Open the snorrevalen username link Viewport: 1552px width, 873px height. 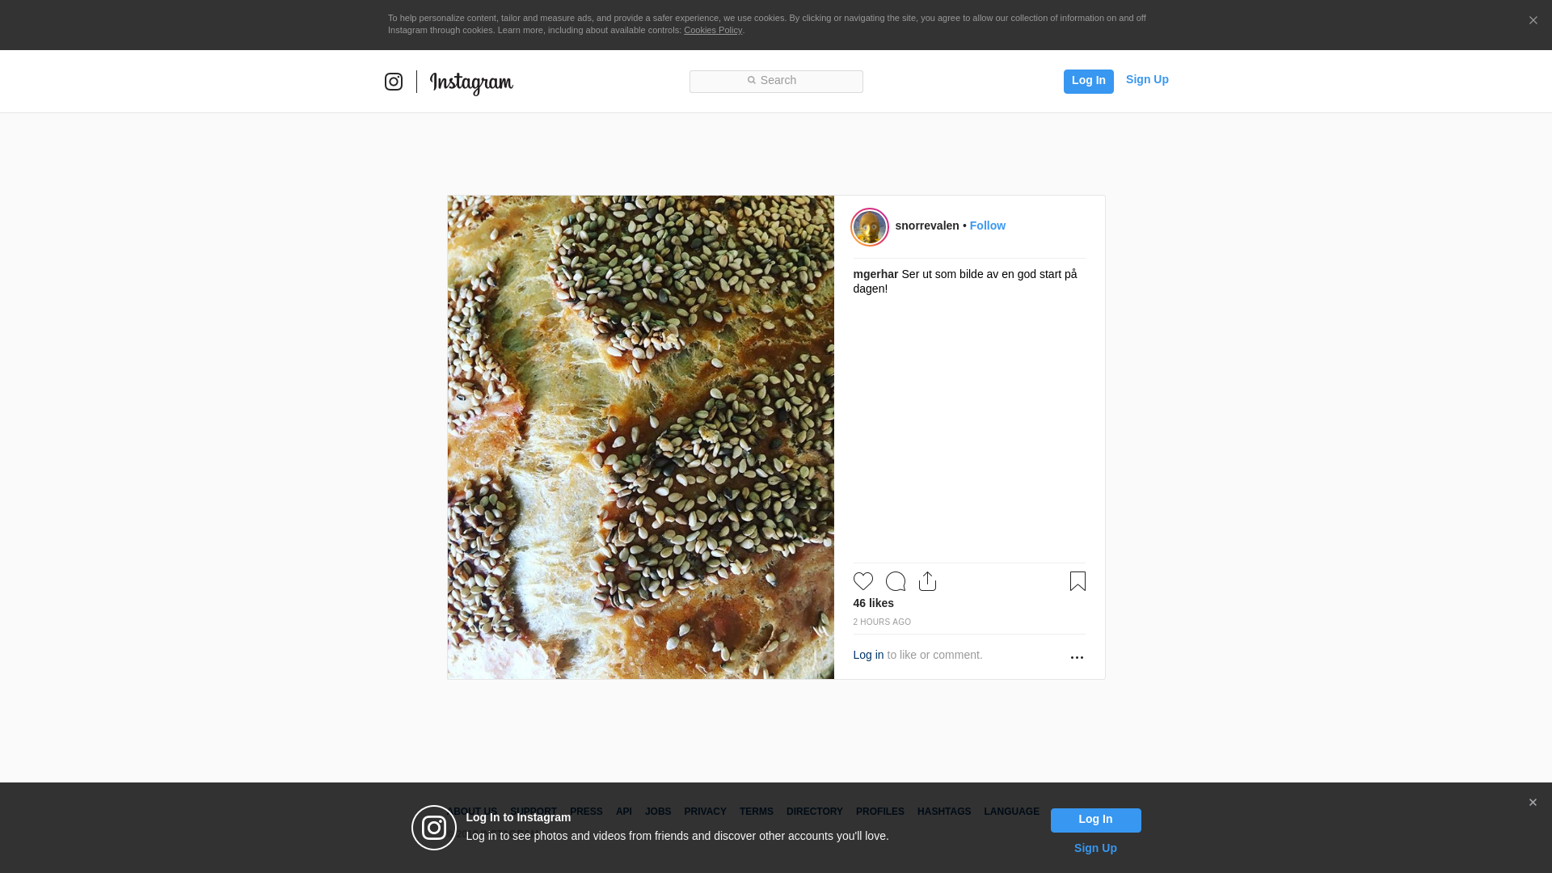click(x=927, y=226)
